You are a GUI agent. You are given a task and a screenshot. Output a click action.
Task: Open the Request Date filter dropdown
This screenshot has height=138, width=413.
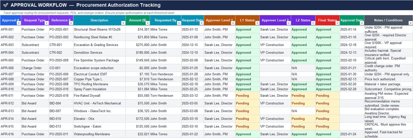202,23
